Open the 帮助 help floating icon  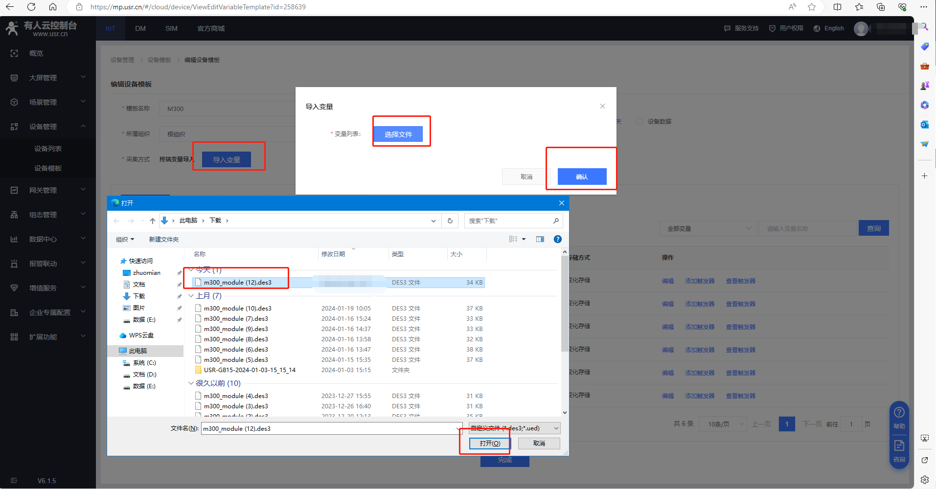point(899,416)
